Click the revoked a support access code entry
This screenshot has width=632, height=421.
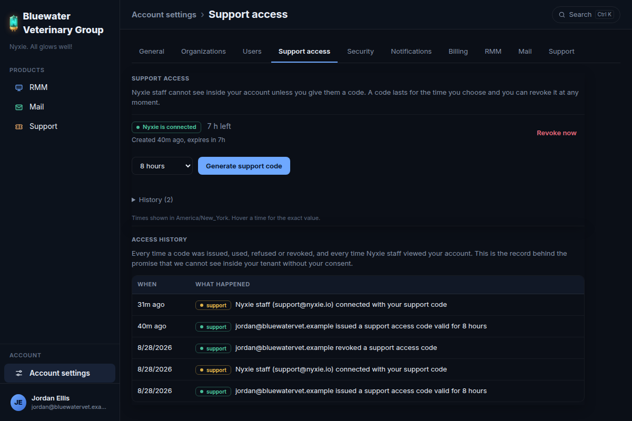pyautogui.click(x=336, y=348)
